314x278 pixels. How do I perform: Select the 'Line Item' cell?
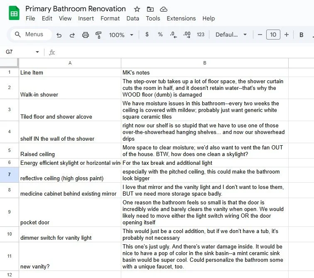tap(70, 72)
